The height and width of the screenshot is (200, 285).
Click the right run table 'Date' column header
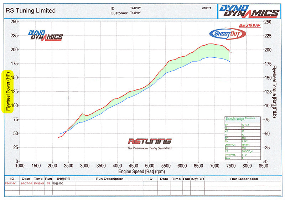point(164,179)
